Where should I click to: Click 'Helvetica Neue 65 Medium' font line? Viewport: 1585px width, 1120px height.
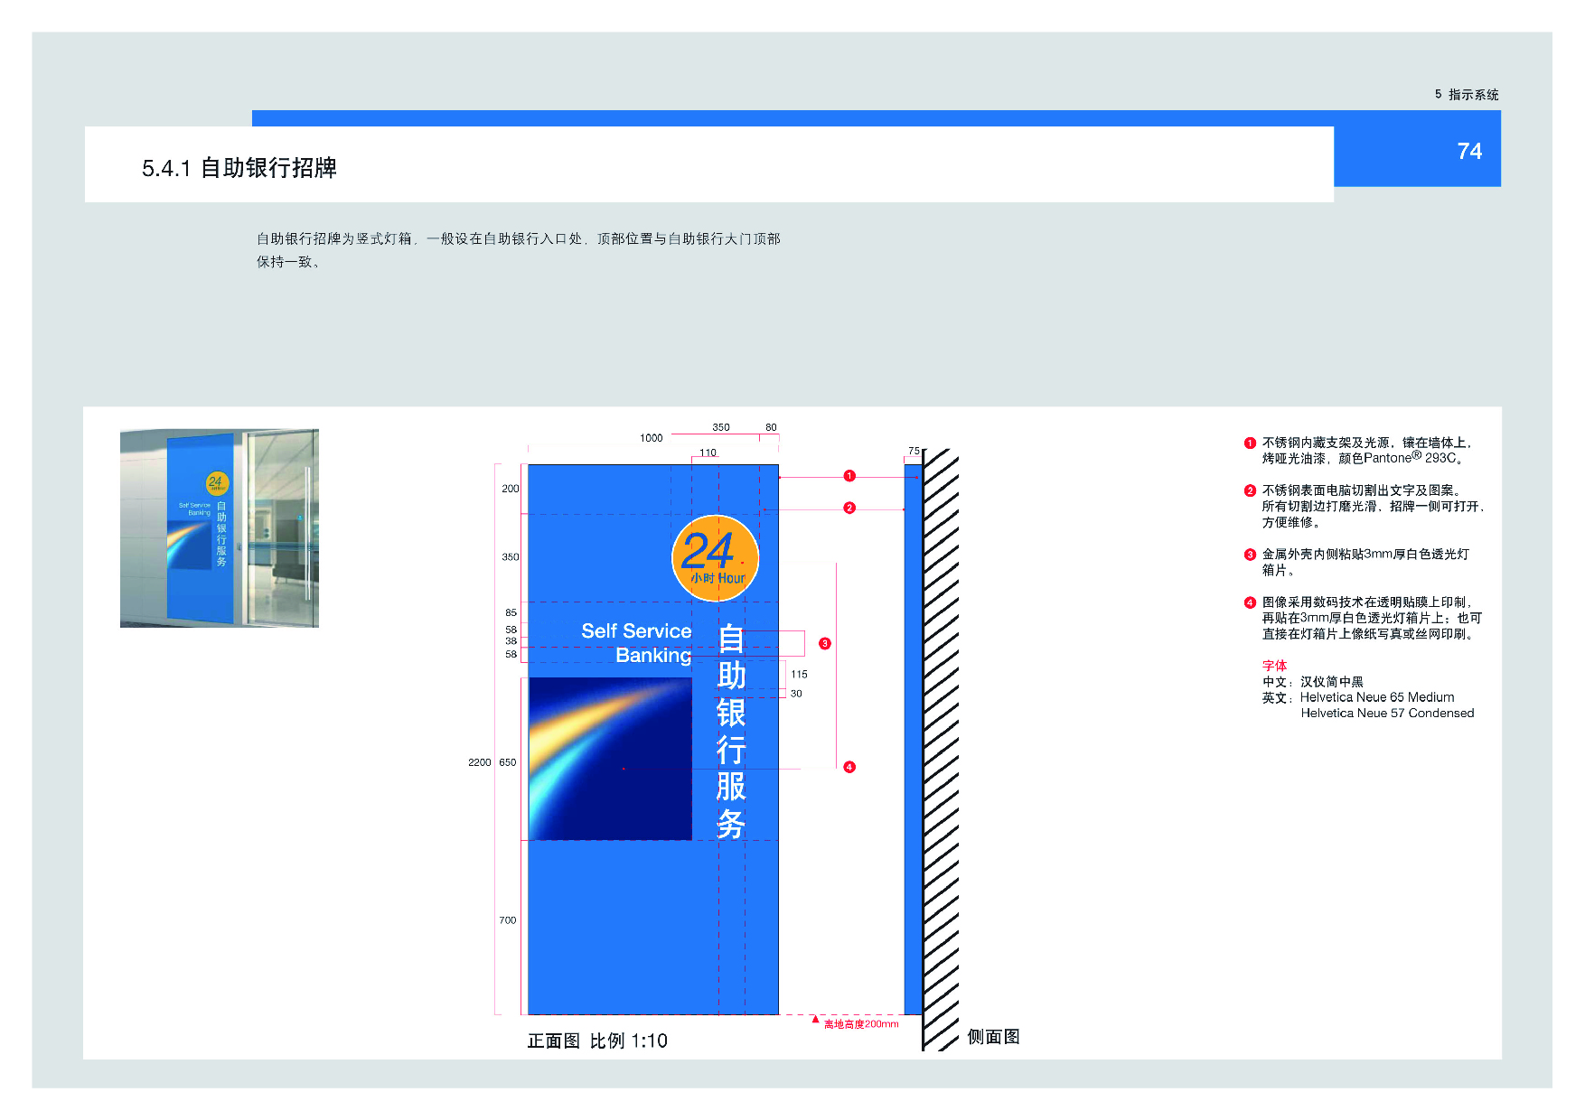point(1377,697)
